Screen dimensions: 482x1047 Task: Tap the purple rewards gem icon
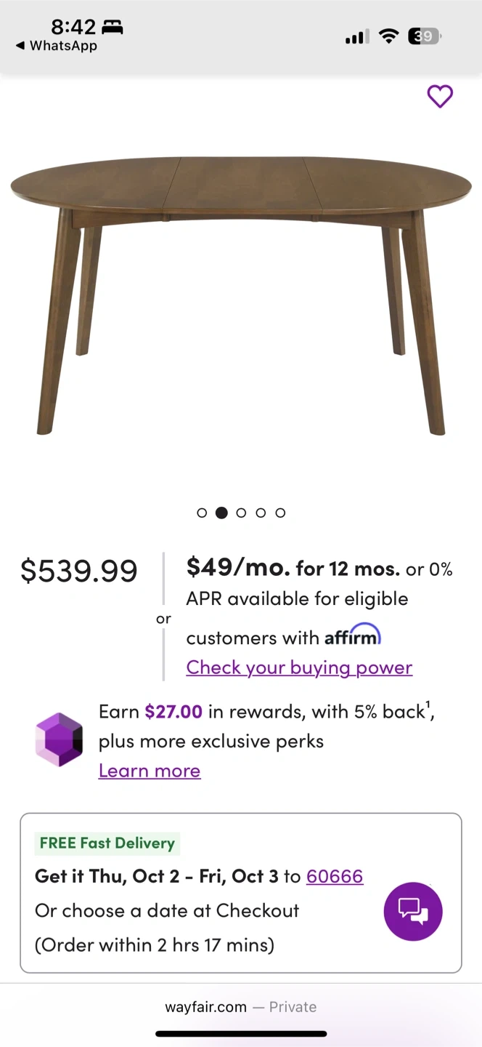click(59, 739)
